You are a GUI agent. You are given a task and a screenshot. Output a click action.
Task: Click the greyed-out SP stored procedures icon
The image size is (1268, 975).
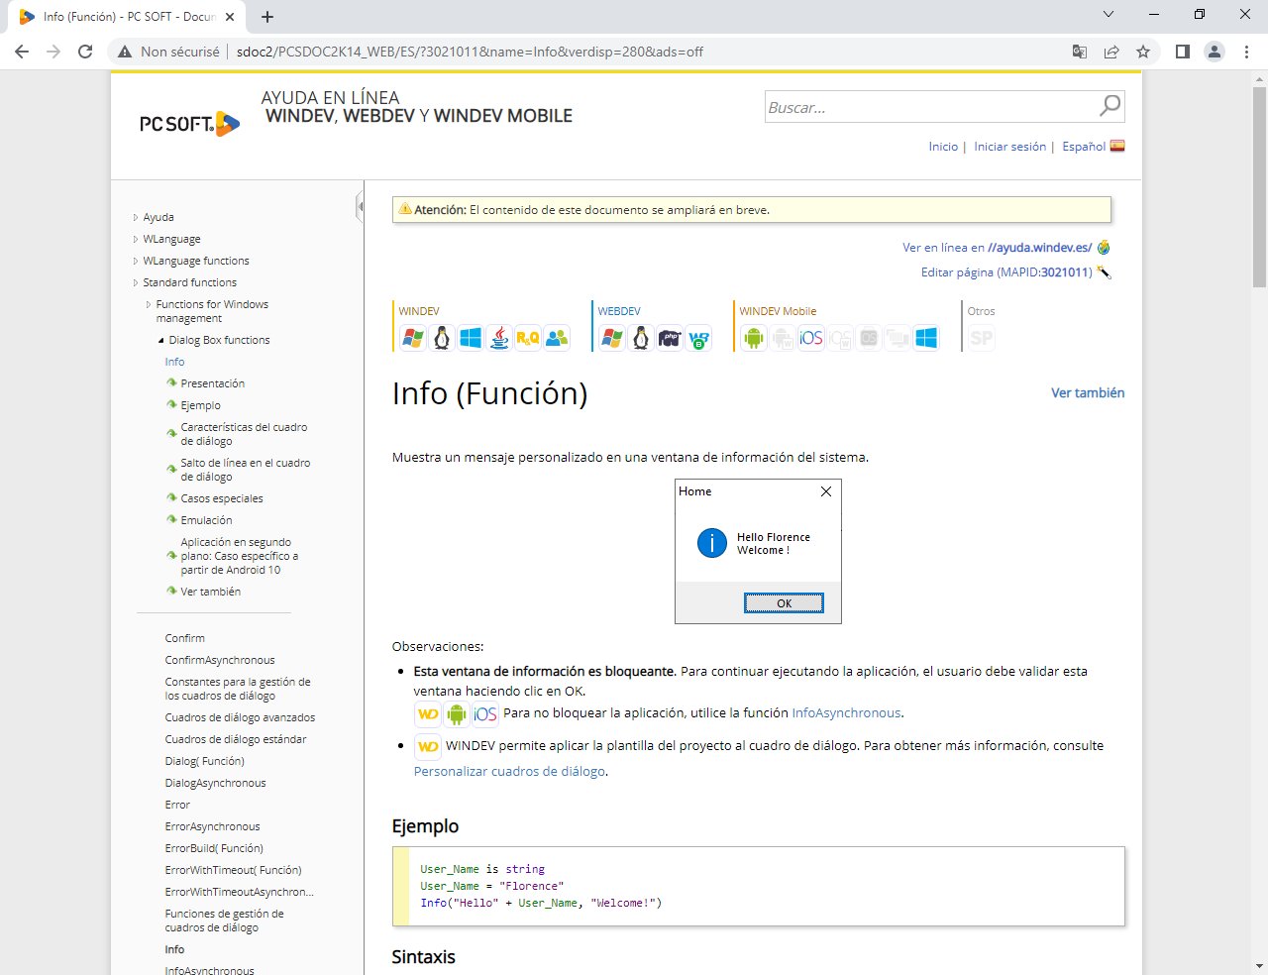pyautogui.click(x=981, y=338)
